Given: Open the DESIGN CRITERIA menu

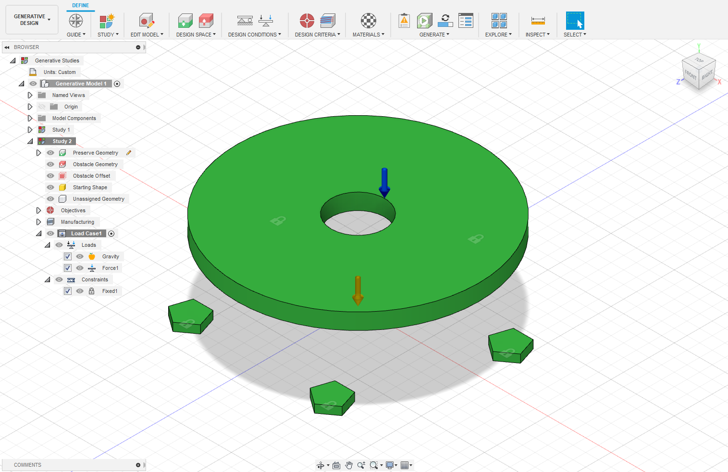Looking at the screenshot, I should tap(318, 35).
